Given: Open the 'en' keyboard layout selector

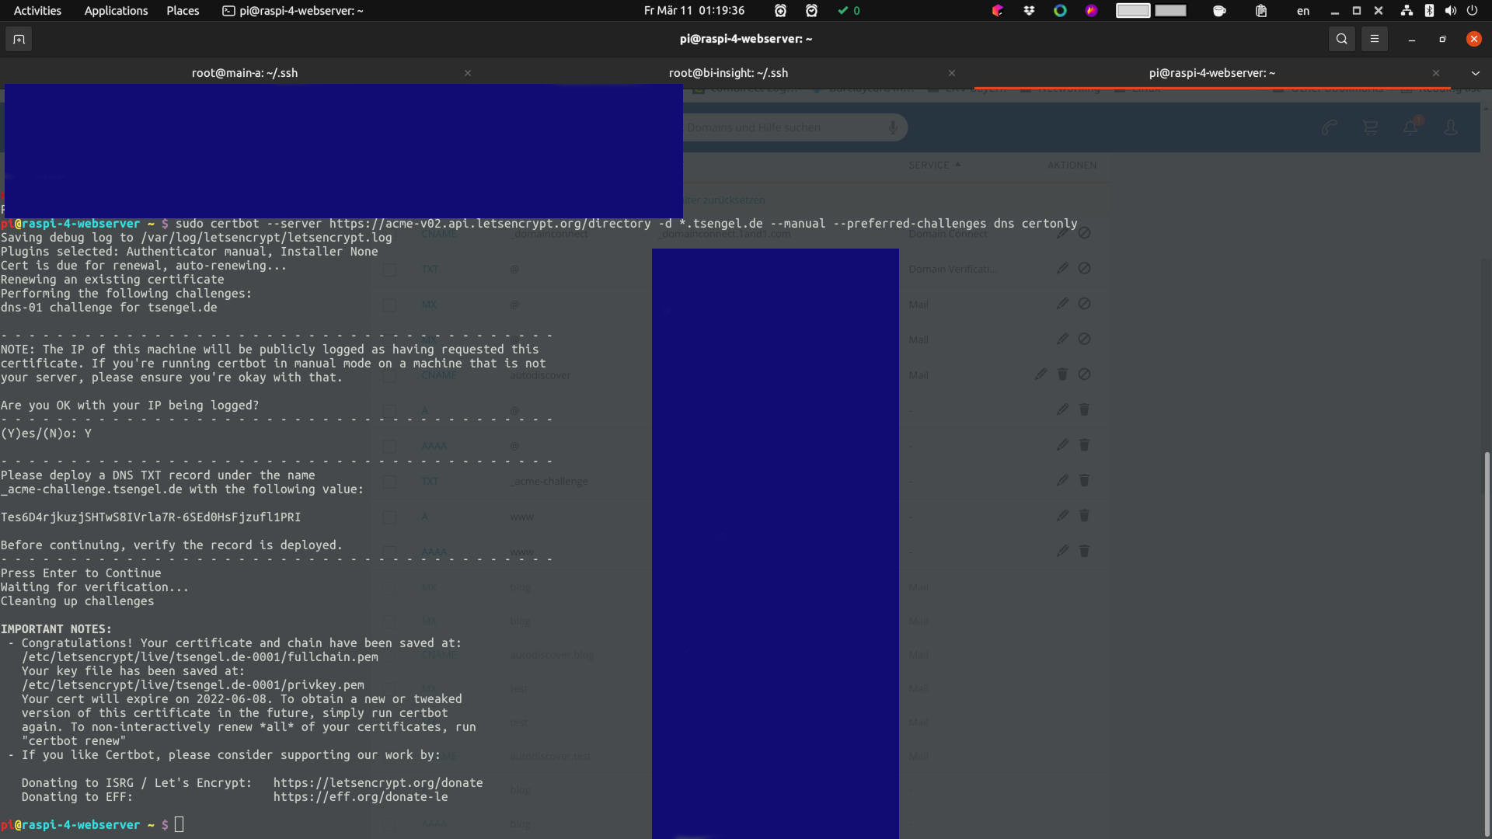Looking at the screenshot, I should [x=1303, y=10].
